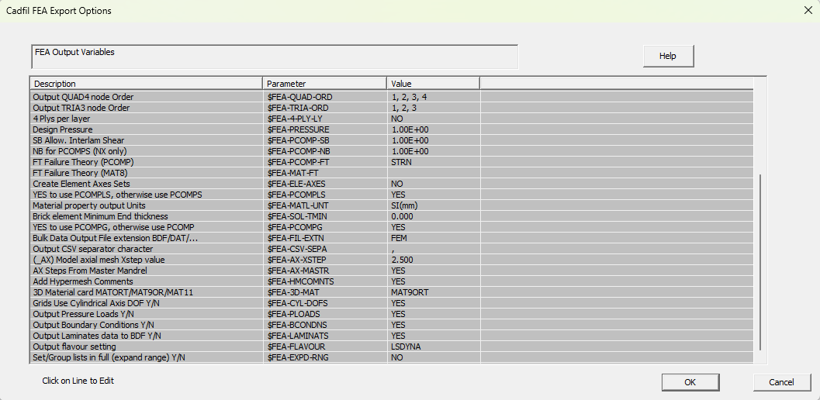Click the FEM value cell
Image resolution: width=820 pixels, height=400 pixels.
point(434,238)
